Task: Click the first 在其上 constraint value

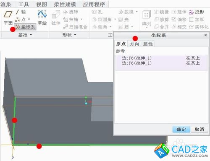Action: tap(193, 58)
